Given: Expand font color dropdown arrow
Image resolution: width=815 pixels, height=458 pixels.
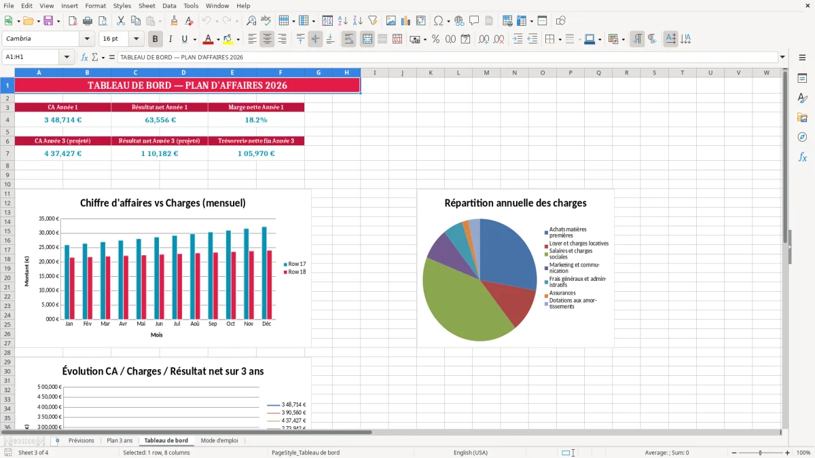Looking at the screenshot, I should pos(218,39).
